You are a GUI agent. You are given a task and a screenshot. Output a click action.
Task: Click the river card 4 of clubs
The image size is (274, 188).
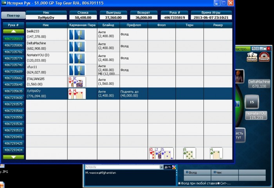pyautogui.click(x=216, y=154)
